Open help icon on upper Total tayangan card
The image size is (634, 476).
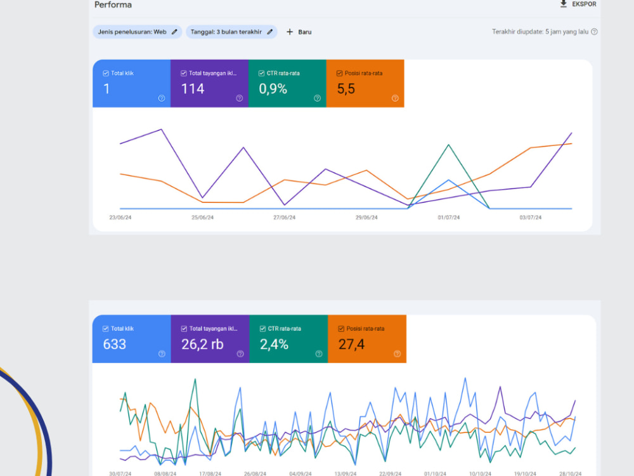(240, 98)
